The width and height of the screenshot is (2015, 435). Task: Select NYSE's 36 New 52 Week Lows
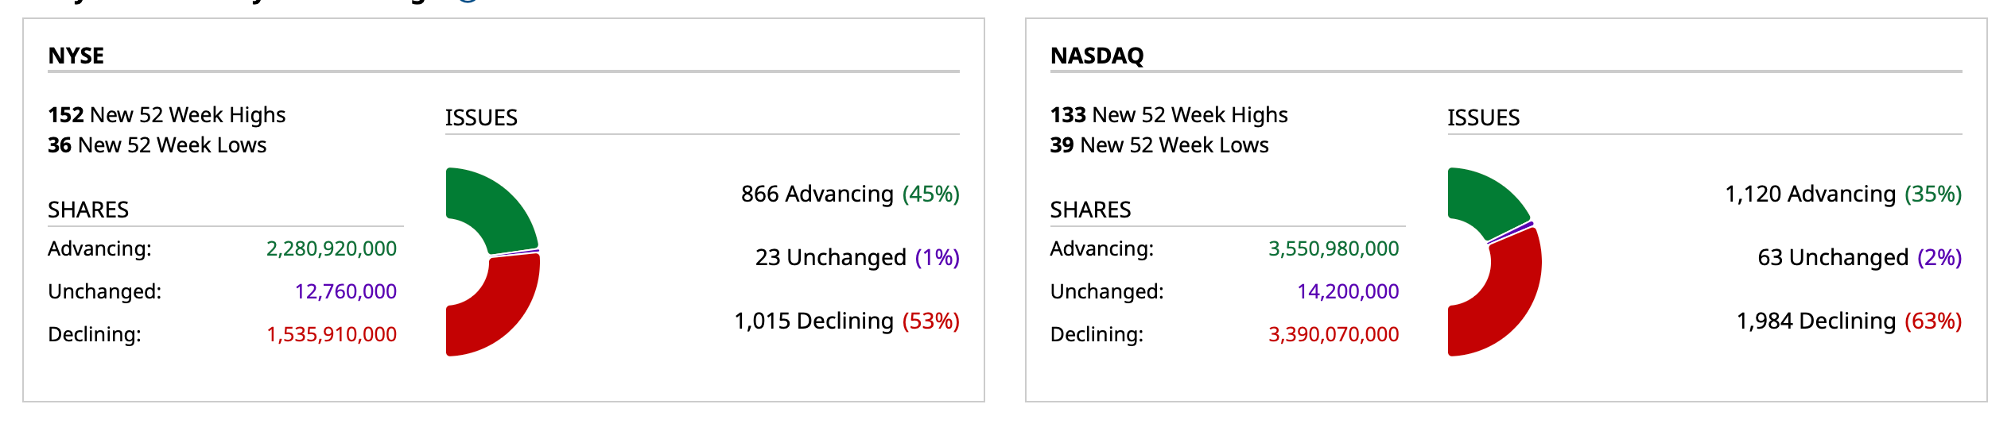157,145
